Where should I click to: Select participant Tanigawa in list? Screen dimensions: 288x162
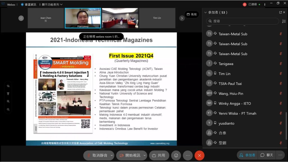244,64
